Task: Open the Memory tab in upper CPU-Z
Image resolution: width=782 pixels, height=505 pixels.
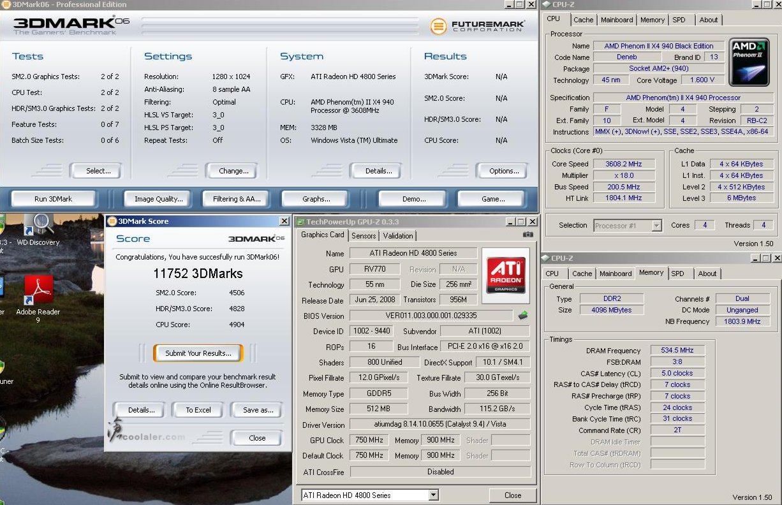Action: tap(653, 20)
